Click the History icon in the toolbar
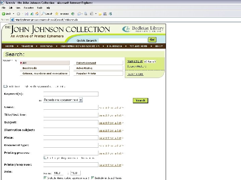This screenshot has width=241, height=180. [73, 14]
